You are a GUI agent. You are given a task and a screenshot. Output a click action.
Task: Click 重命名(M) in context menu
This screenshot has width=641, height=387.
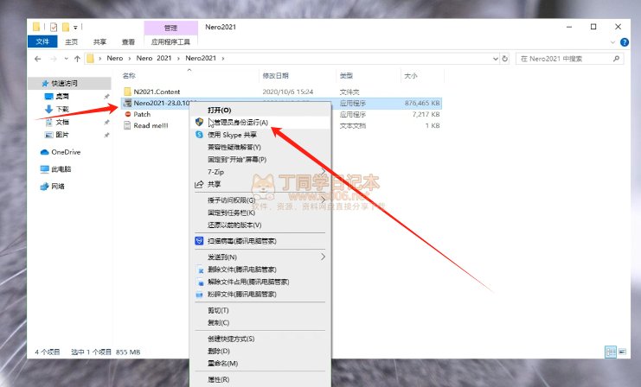point(260,363)
